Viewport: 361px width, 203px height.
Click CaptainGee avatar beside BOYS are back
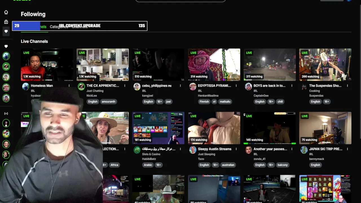click(x=248, y=87)
